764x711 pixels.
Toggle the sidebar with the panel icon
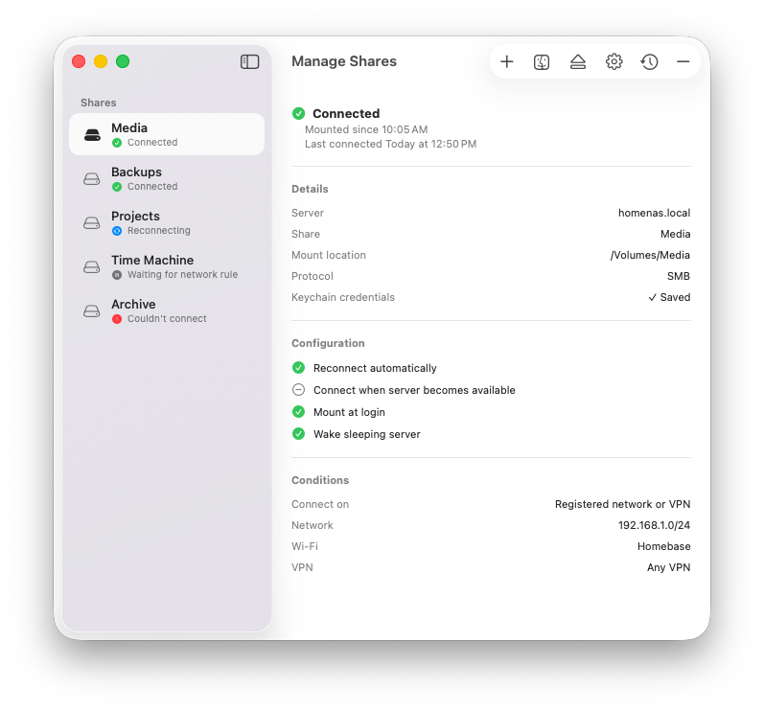(x=249, y=62)
